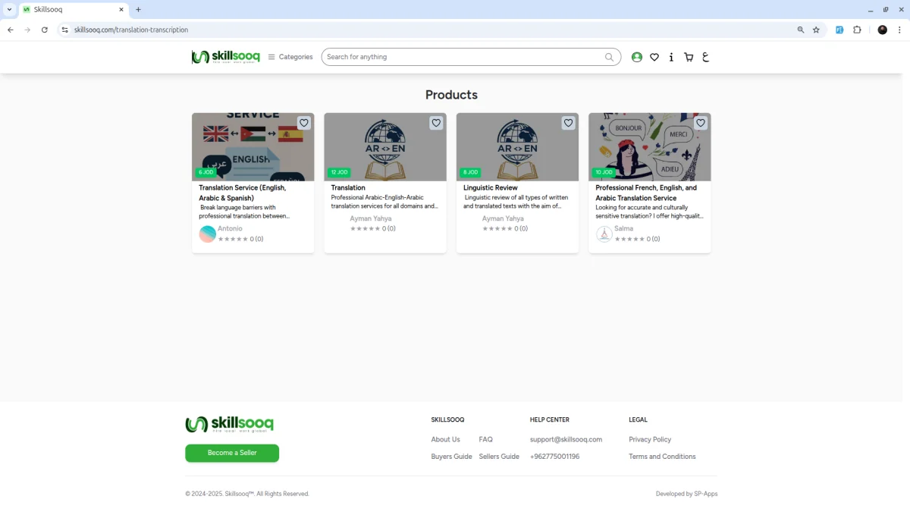910x512 pixels.
Task: Click the support@skillsooq.com email link
Action: tap(566, 439)
